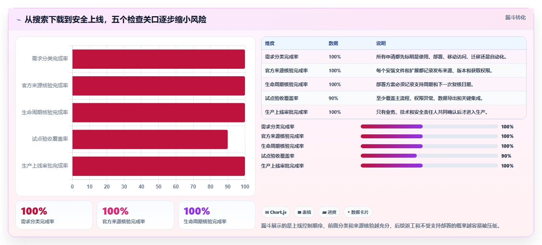Click the 说明 column header
Image resolution: width=542 pixels, height=245 pixels.
pos(381,43)
